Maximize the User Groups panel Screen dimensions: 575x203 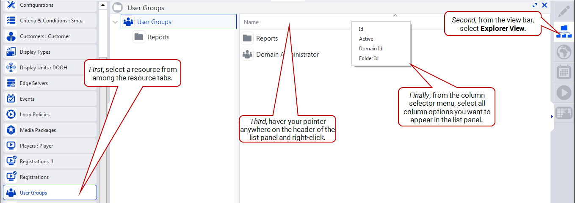pyautogui.click(x=535, y=5)
